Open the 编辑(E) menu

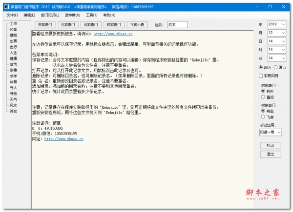coord(29,15)
